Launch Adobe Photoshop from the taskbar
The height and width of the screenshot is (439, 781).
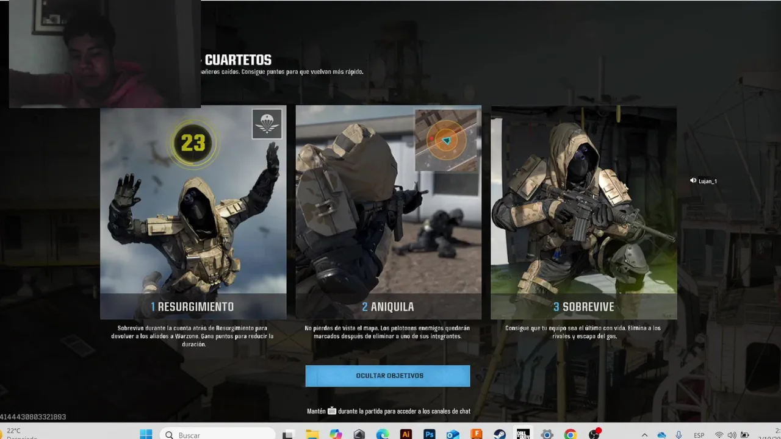point(430,434)
